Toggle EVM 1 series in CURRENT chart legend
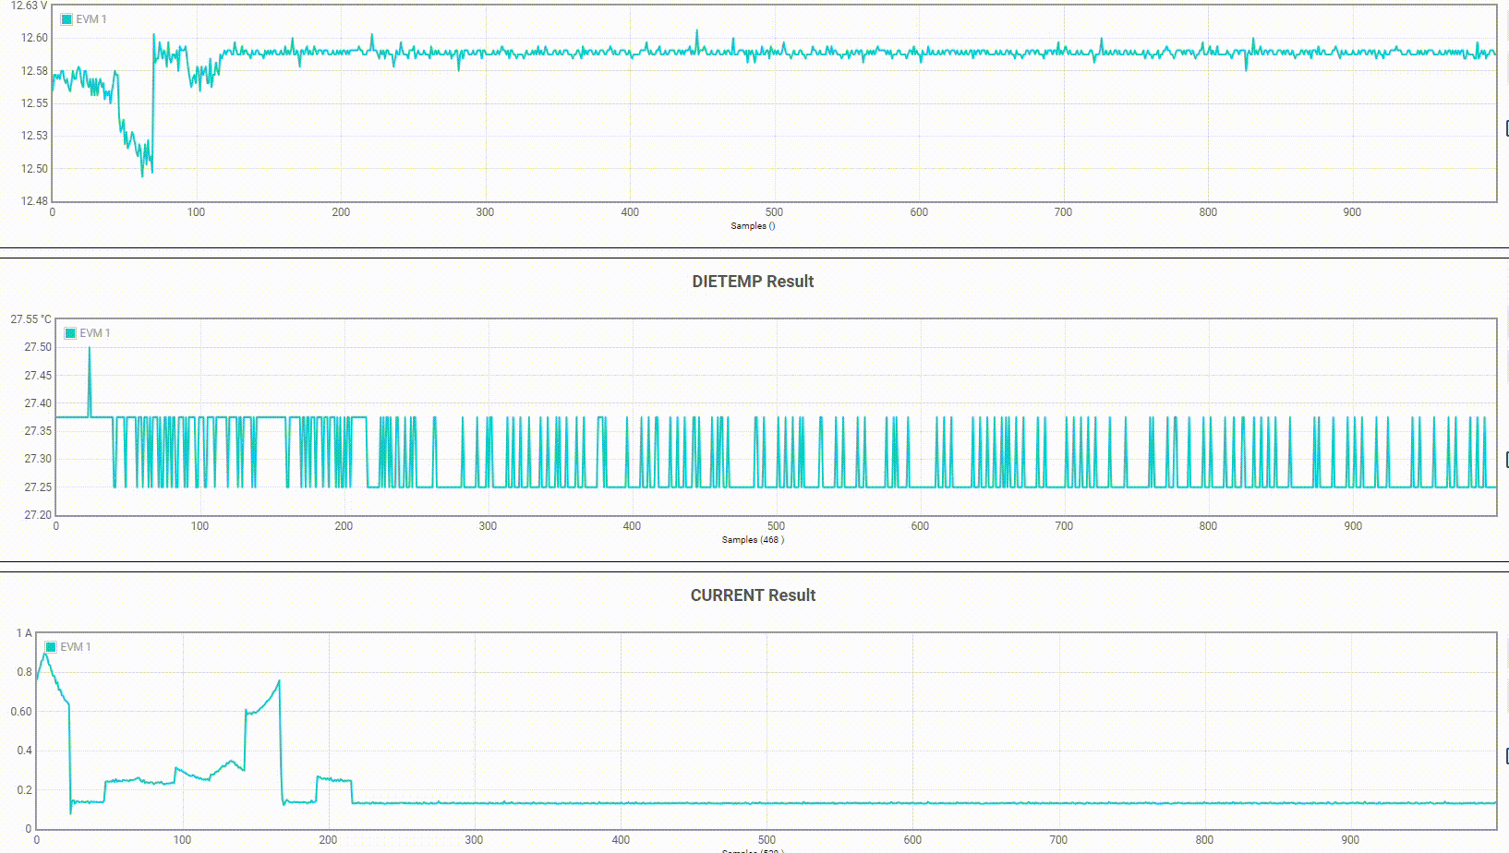Viewport: 1509px width, 853px height. 51,647
